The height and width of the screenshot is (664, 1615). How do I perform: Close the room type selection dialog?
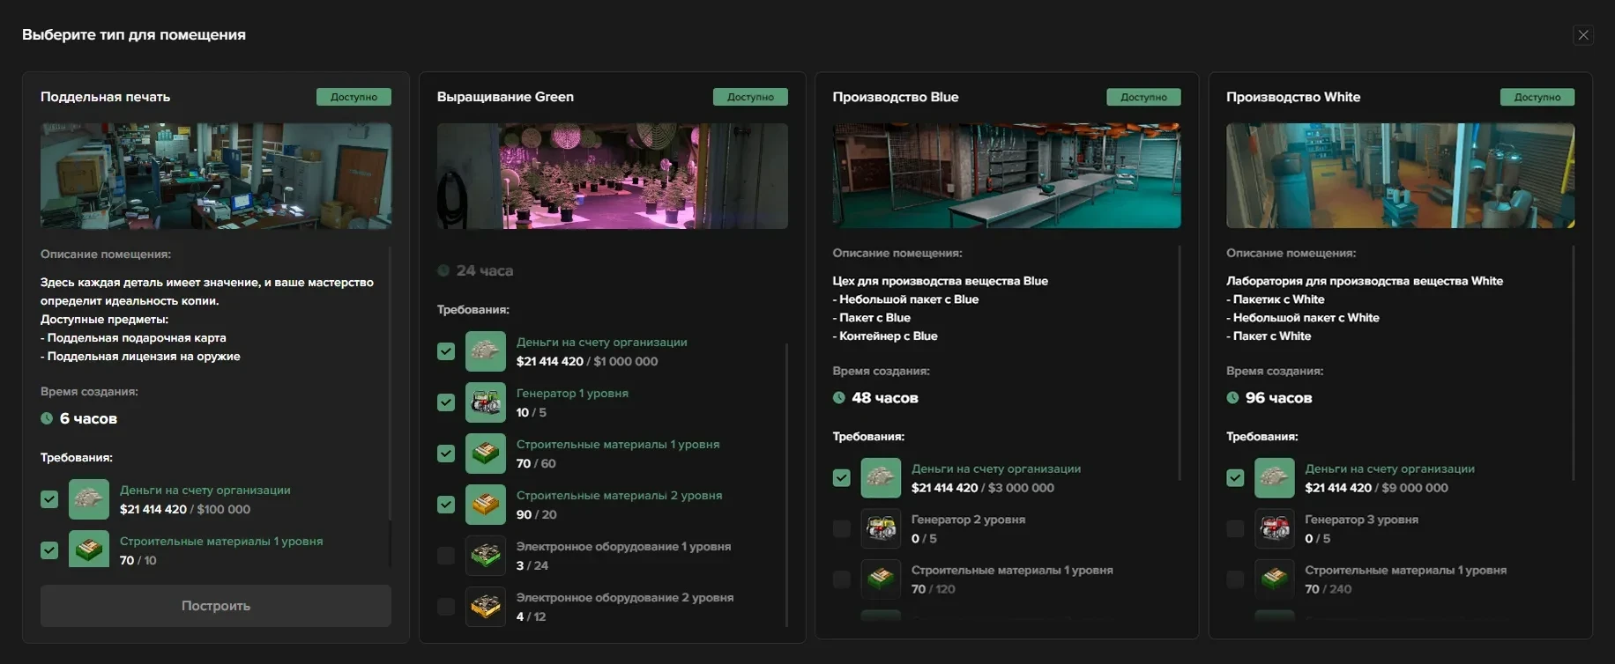click(1583, 35)
